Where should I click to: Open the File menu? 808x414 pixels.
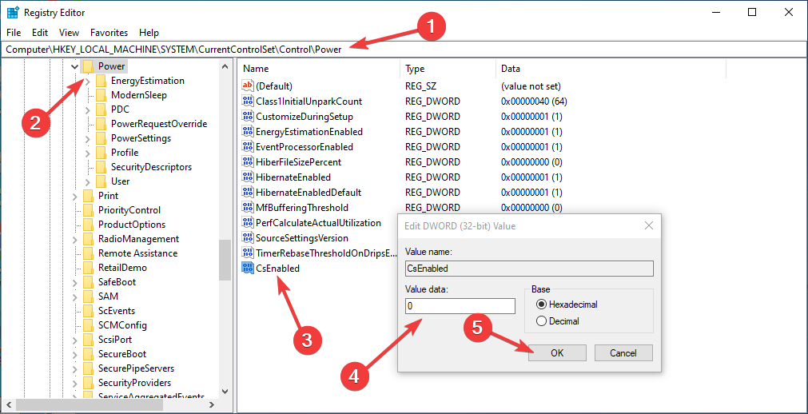(x=14, y=33)
